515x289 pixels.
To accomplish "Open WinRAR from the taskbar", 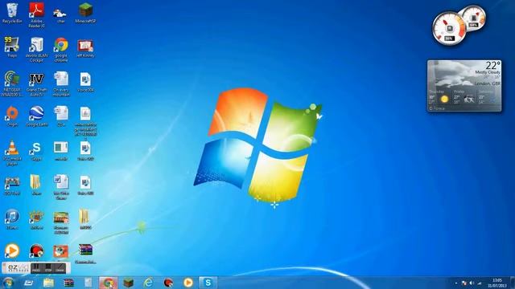I will pyautogui.click(x=68, y=283).
